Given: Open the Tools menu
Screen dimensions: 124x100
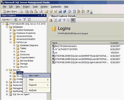Looking at the screenshot, I should pyautogui.click(x=35, y=7).
